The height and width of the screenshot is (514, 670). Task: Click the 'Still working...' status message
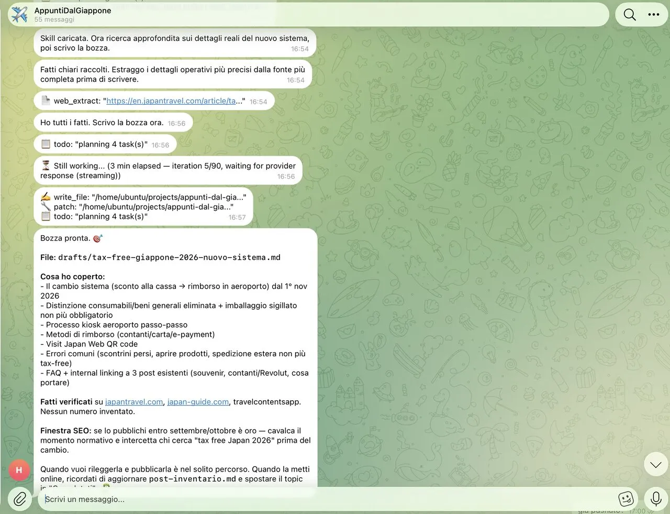[x=168, y=171]
